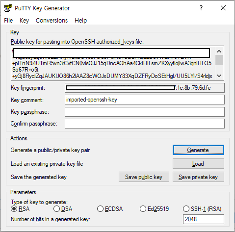
Task: Click the "Public key for pasting" label
Action: click(77, 42)
